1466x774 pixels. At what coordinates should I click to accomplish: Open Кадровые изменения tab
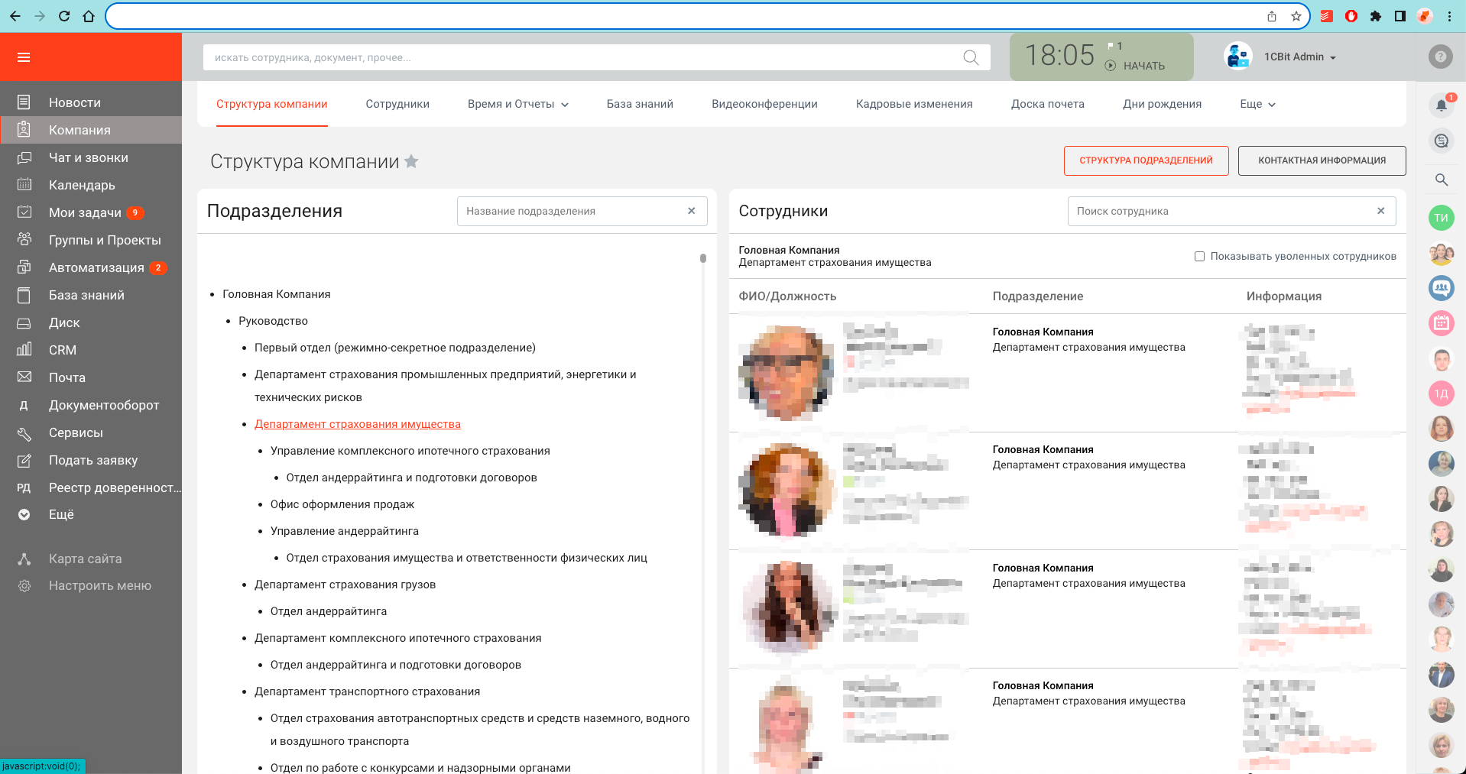(x=914, y=104)
